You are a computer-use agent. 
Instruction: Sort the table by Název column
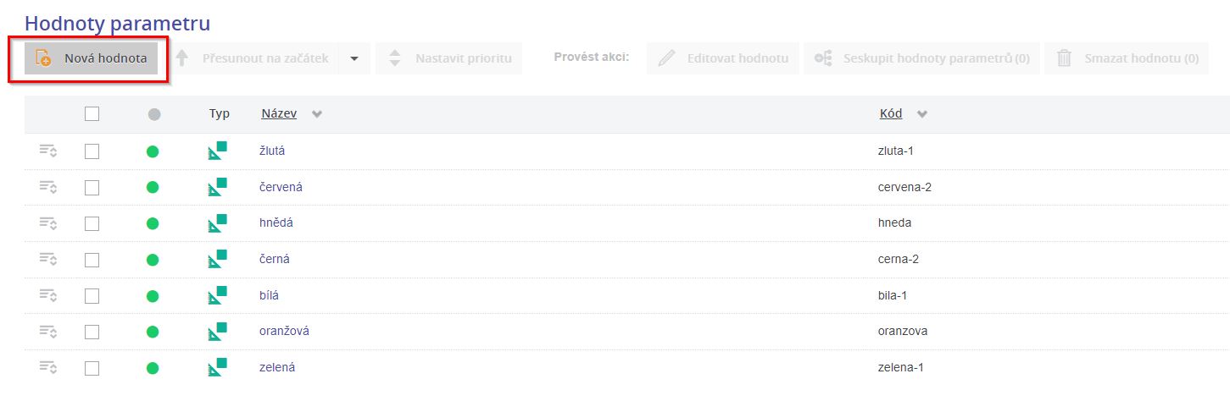point(278,114)
